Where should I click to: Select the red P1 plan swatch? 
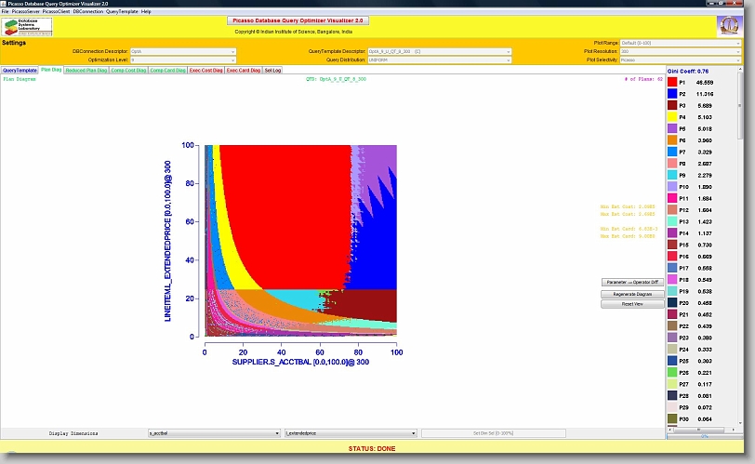[x=672, y=82]
